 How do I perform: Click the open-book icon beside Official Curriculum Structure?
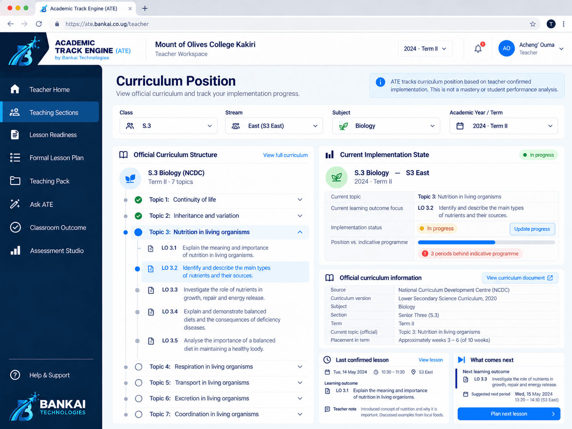(x=124, y=155)
